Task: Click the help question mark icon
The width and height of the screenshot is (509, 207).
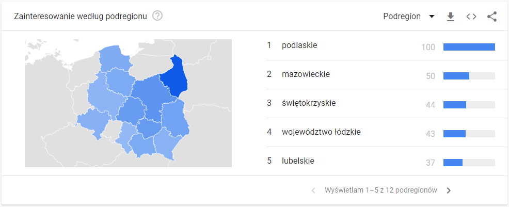Action: (x=158, y=16)
